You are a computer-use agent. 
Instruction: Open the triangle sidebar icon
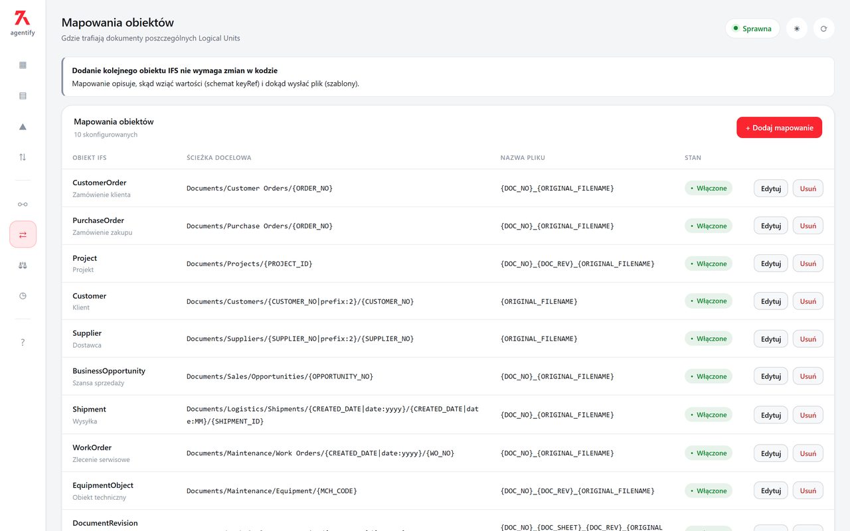coord(23,127)
